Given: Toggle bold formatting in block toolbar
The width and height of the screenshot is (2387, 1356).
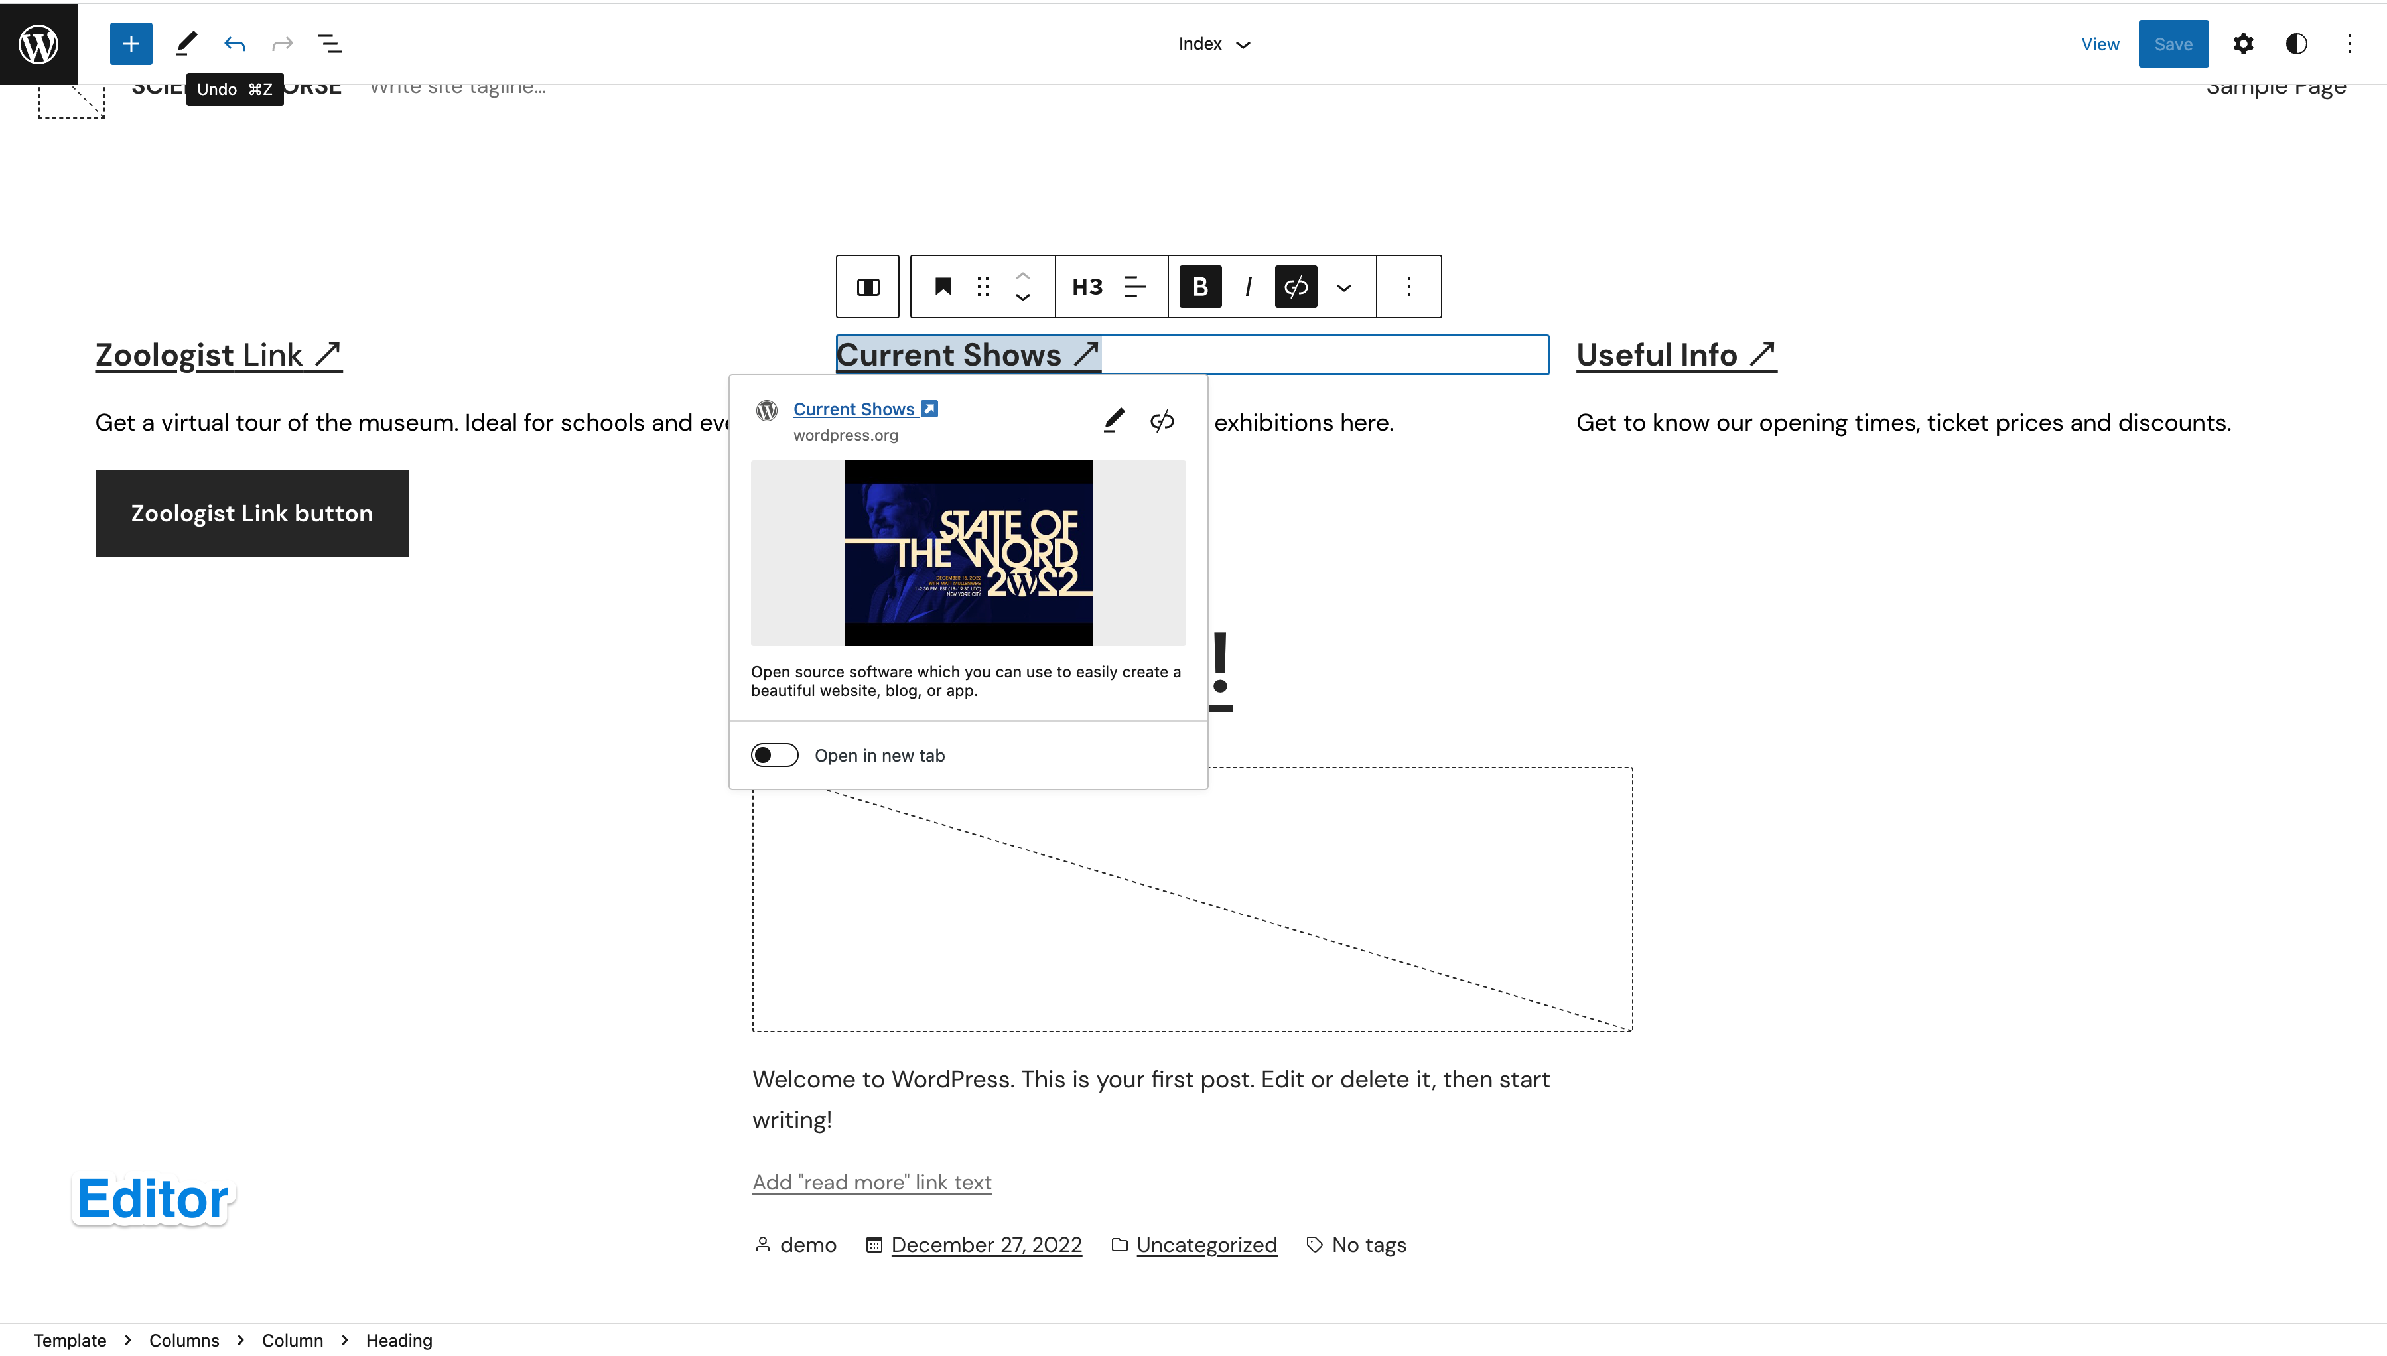Looking at the screenshot, I should coord(1199,287).
